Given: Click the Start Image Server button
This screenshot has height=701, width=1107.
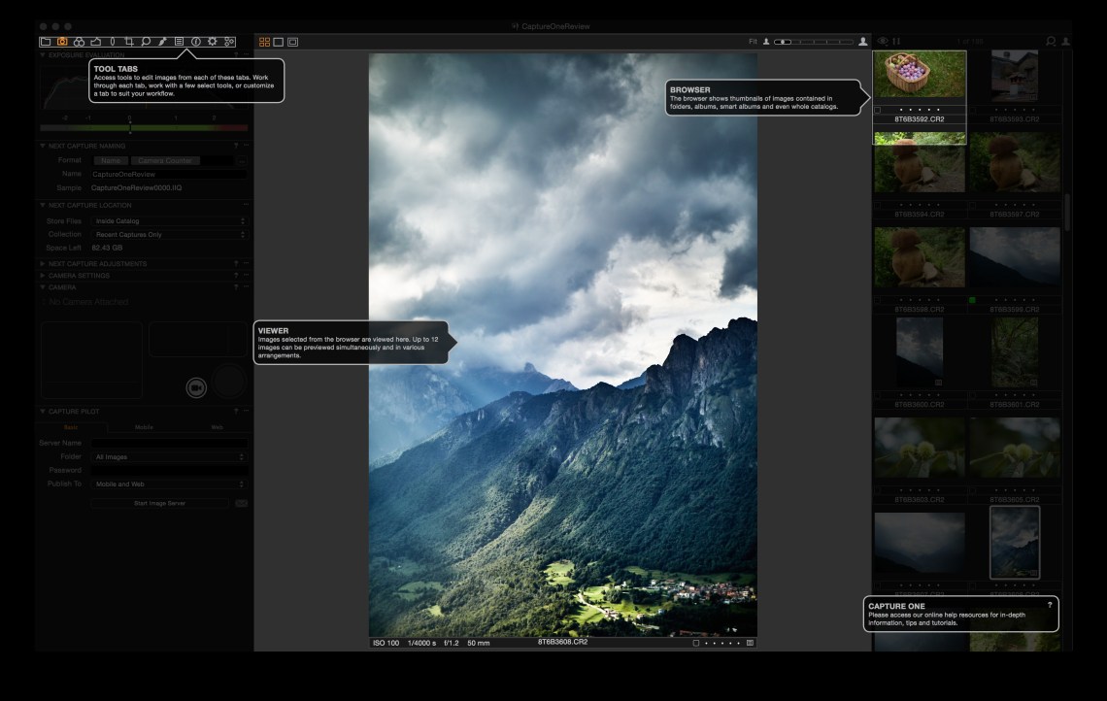Looking at the screenshot, I should pyautogui.click(x=160, y=503).
